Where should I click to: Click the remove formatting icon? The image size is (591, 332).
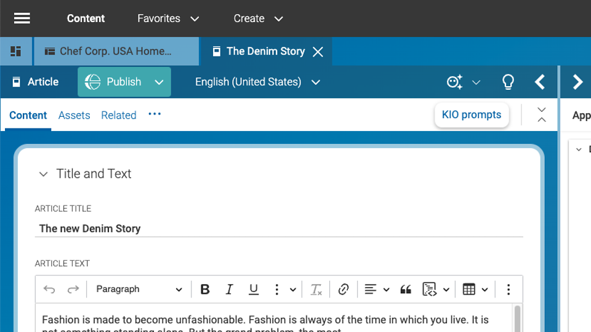pos(316,289)
